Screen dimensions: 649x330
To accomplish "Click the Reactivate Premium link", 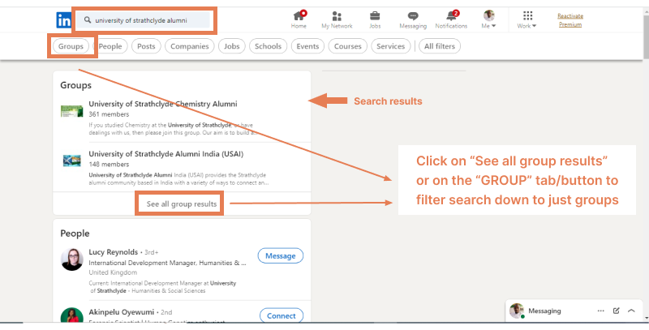I will pos(570,20).
